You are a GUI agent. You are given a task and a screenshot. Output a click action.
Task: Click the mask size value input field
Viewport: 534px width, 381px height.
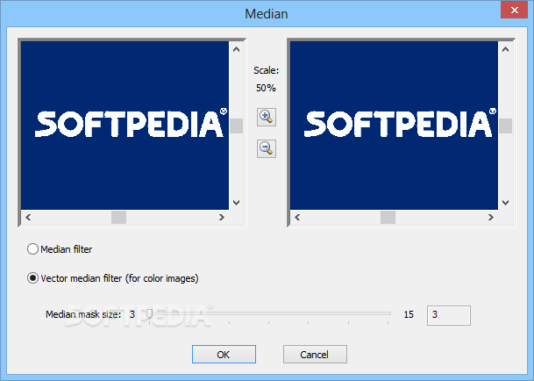[449, 315]
